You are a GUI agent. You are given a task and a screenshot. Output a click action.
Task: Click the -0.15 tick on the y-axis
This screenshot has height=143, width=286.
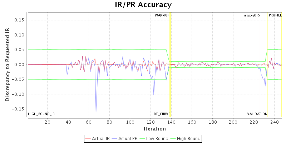pyautogui.click(x=18, y=109)
